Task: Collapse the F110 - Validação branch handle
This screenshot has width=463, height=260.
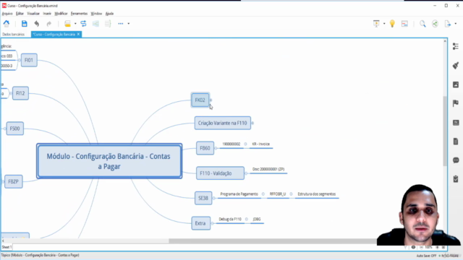Action: pos(246,173)
